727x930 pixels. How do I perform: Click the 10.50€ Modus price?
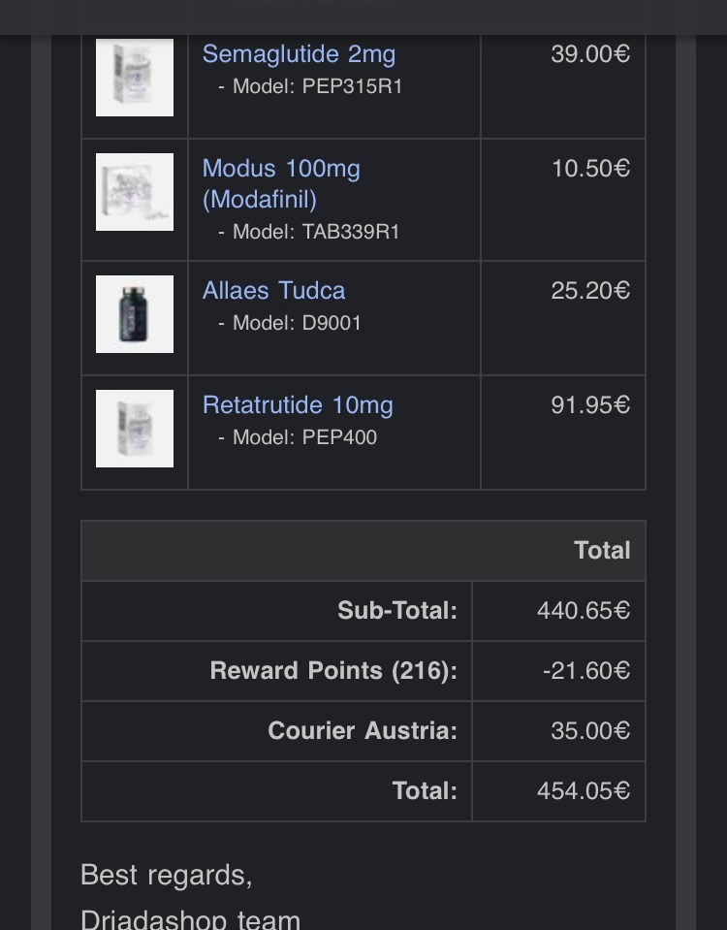pos(589,169)
